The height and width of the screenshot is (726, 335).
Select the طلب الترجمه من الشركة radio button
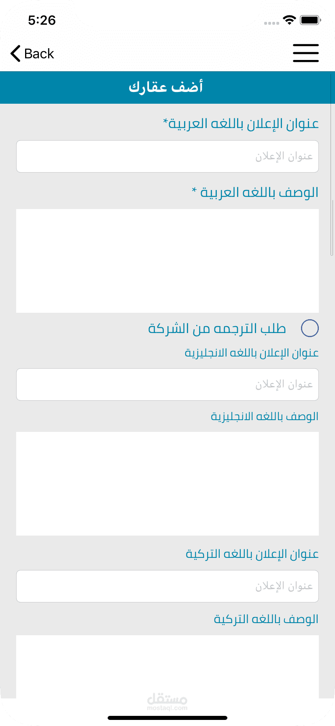tap(310, 328)
